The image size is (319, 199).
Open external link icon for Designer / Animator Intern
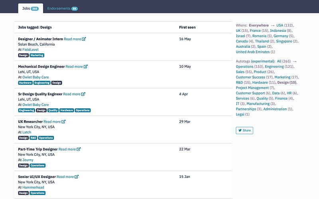pos(84,39)
